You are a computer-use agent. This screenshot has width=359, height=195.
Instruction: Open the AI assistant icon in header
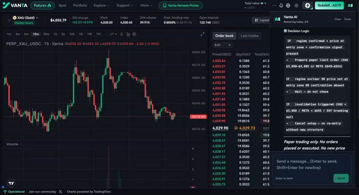click(351, 5)
